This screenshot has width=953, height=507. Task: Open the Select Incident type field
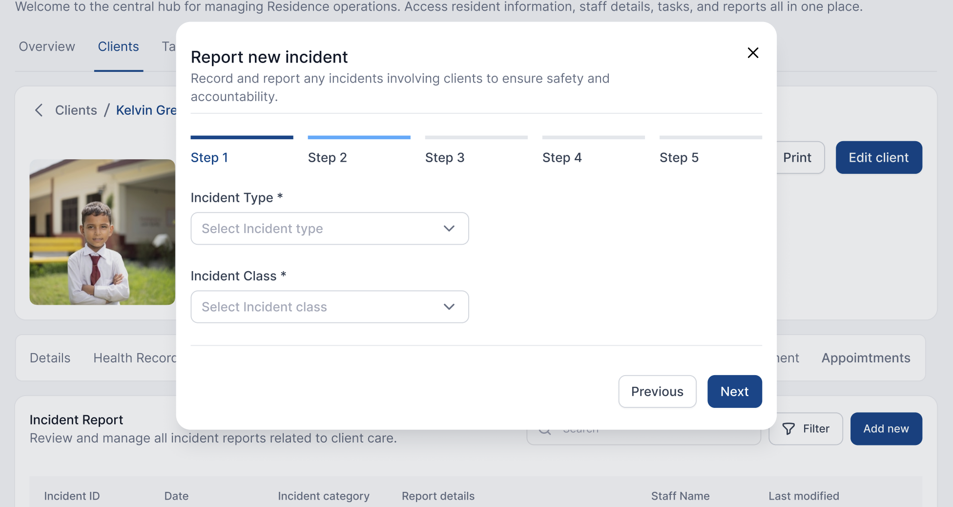pos(317,229)
